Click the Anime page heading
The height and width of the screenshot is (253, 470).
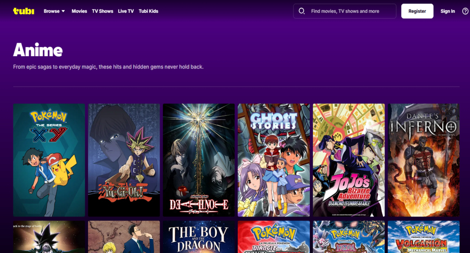coord(38,50)
